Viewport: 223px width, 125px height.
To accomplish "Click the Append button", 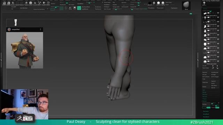I will [213, 81].
